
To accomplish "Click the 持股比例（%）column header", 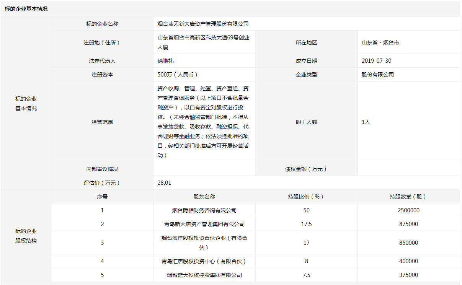I will point(306,197).
